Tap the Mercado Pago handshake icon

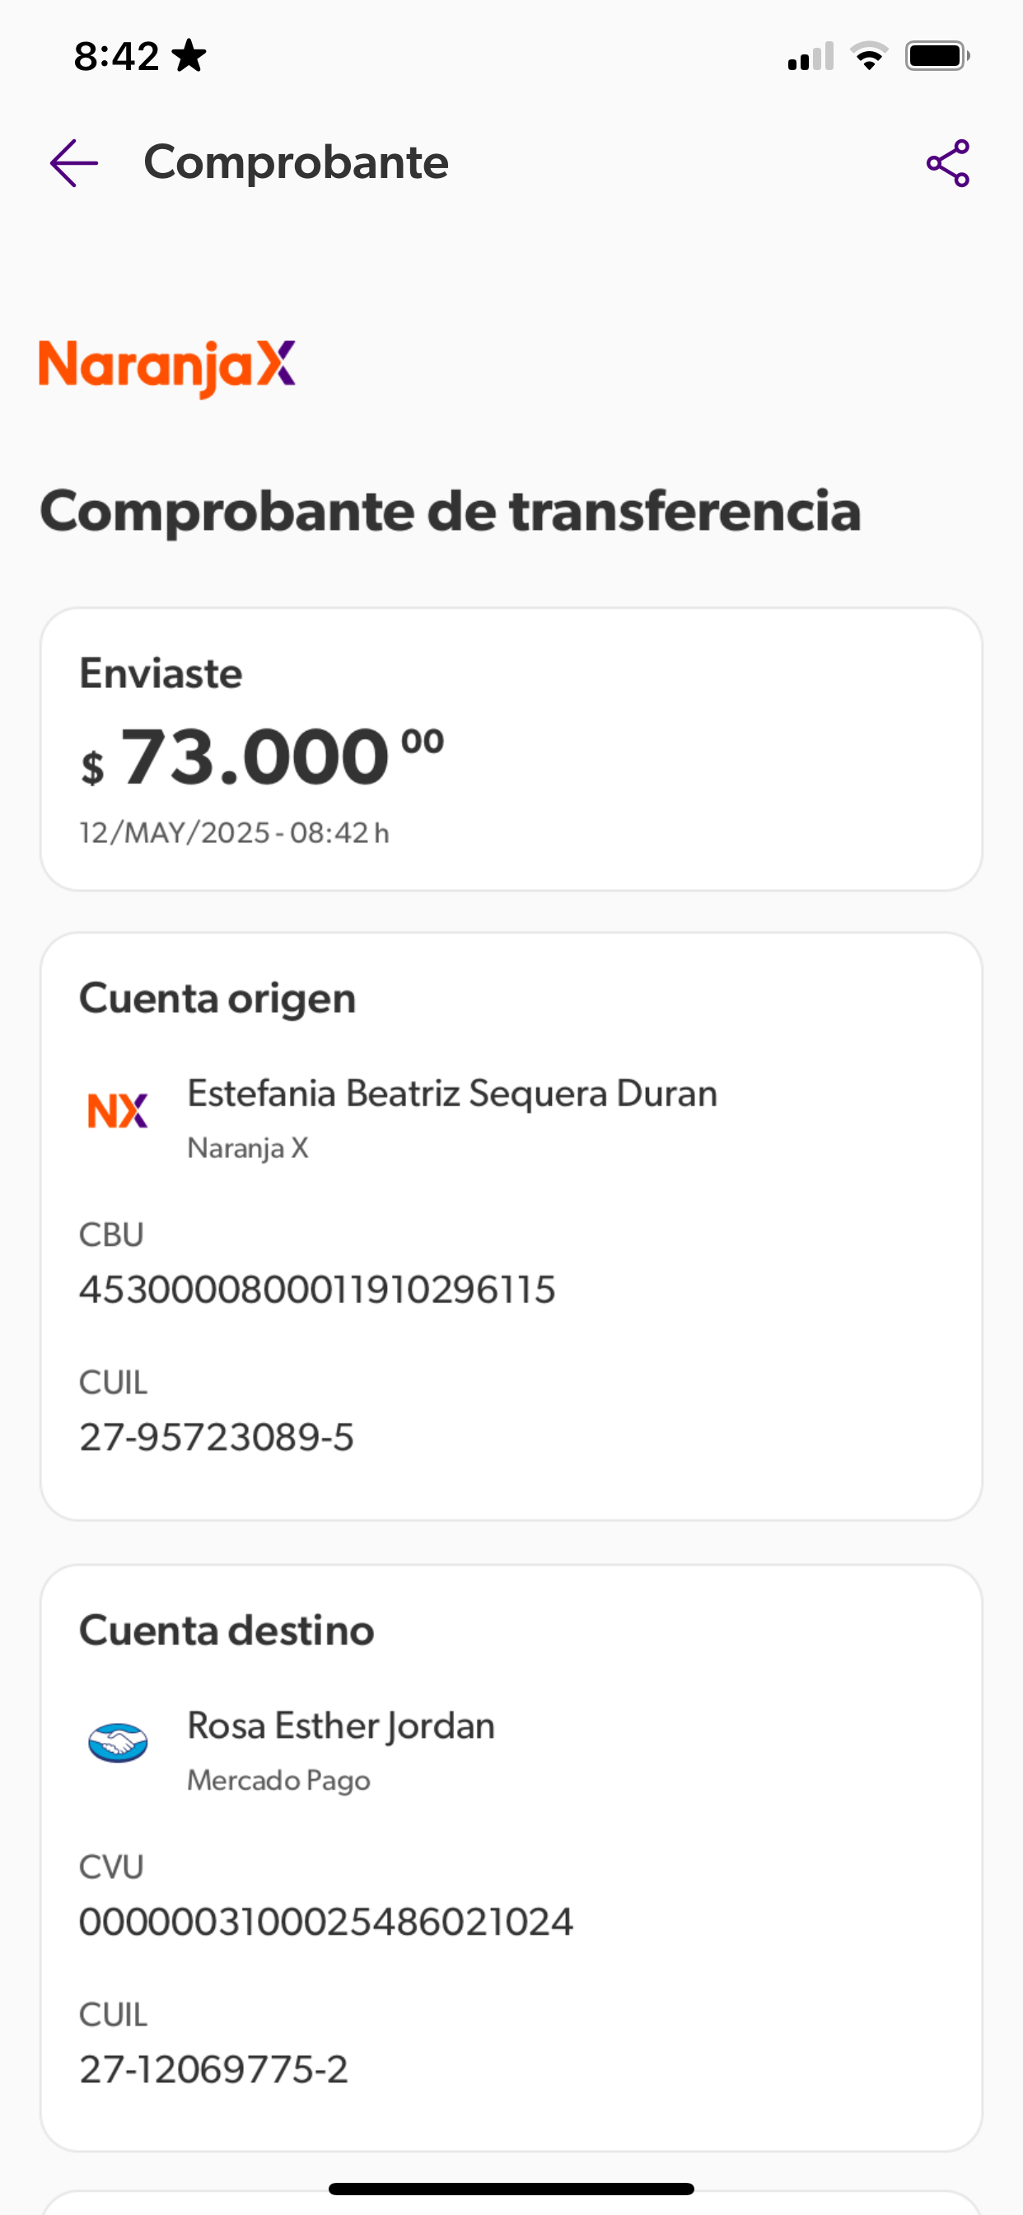[118, 1743]
